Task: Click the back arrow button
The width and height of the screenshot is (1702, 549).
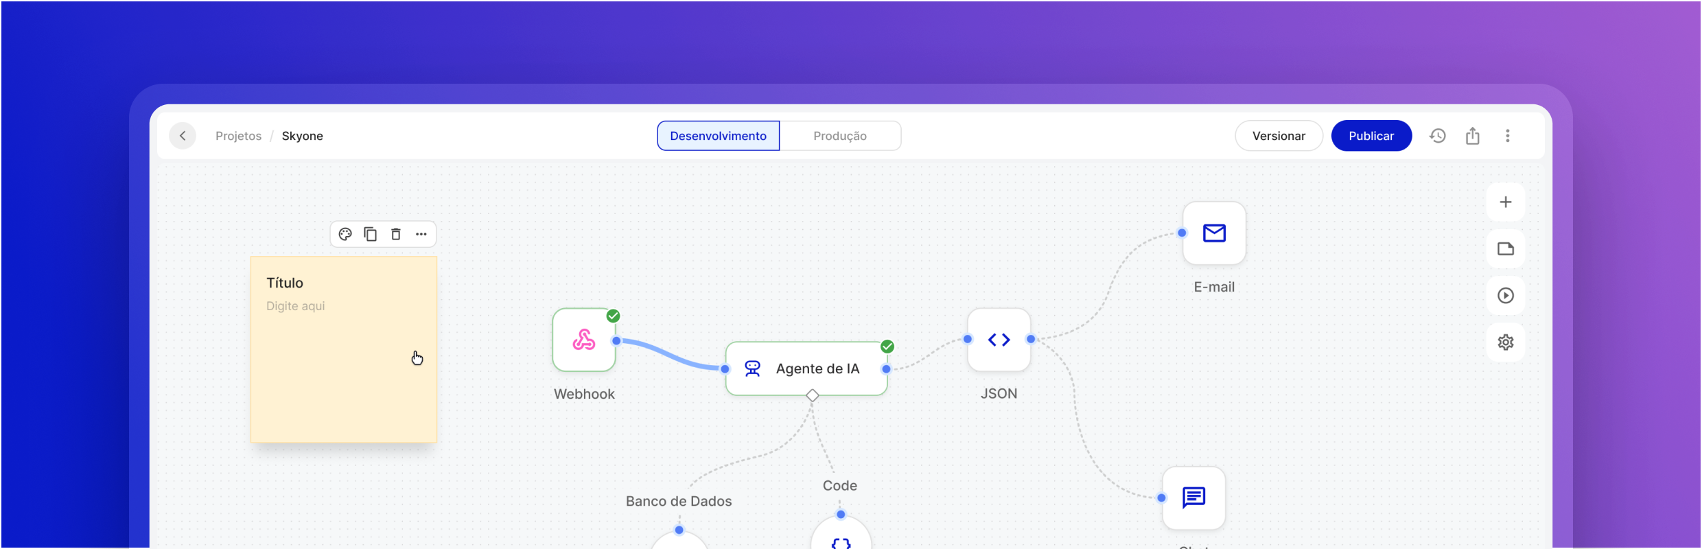Action: pyautogui.click(x=183, y=136)
